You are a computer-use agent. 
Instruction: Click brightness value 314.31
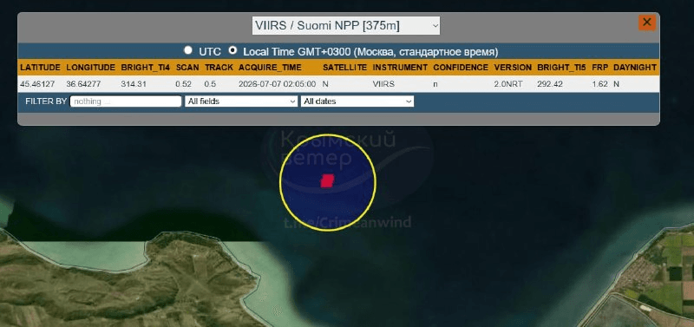134,83
